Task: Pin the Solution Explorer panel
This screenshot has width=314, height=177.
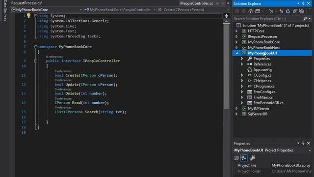Action: (x=303, y=3)
